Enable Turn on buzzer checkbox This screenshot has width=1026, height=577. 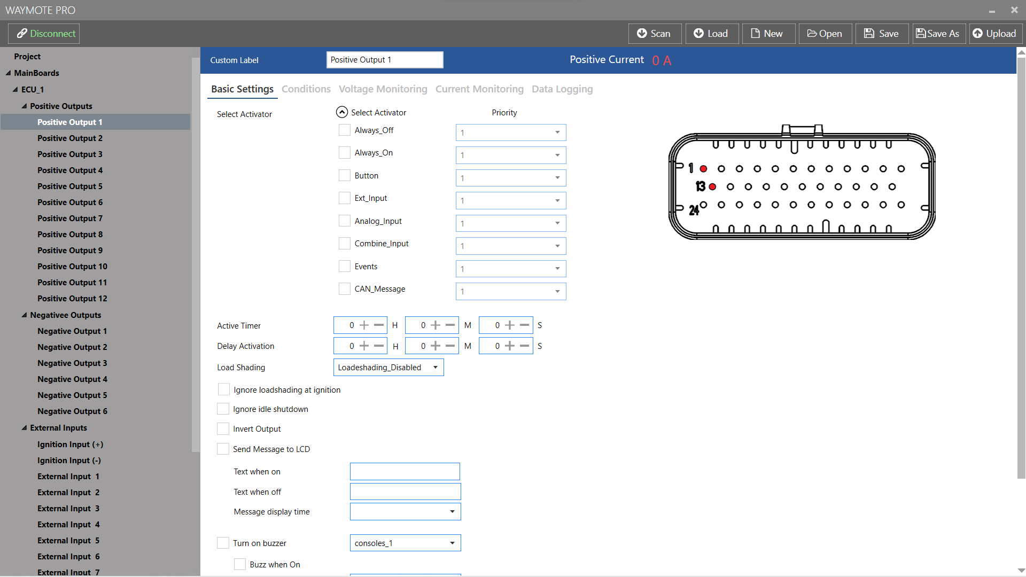[x=223, y=543]
